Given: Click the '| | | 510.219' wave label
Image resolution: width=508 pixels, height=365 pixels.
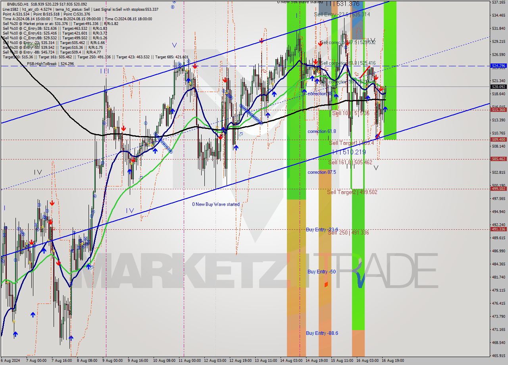Looking at the screenshot, I should (349, 152).
